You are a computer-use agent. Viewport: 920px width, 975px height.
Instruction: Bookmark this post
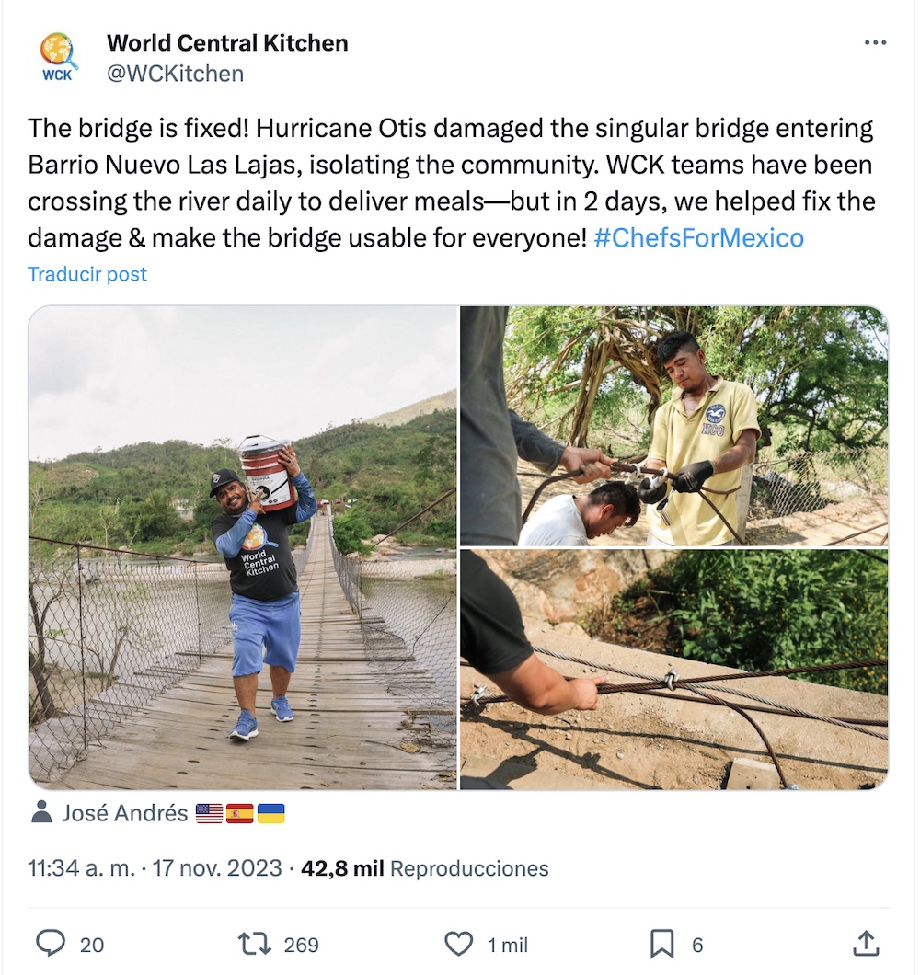661,943
